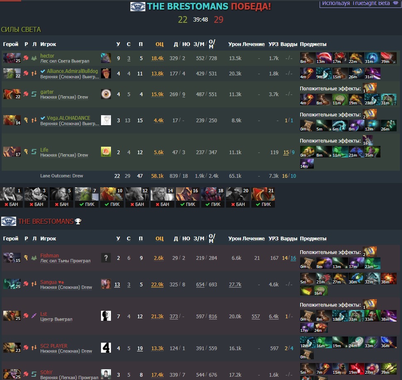The height and width of the screenshot is (380, 402).
Task: Sort Brestomans table by Игрок column
Action: tap(48, 238)
